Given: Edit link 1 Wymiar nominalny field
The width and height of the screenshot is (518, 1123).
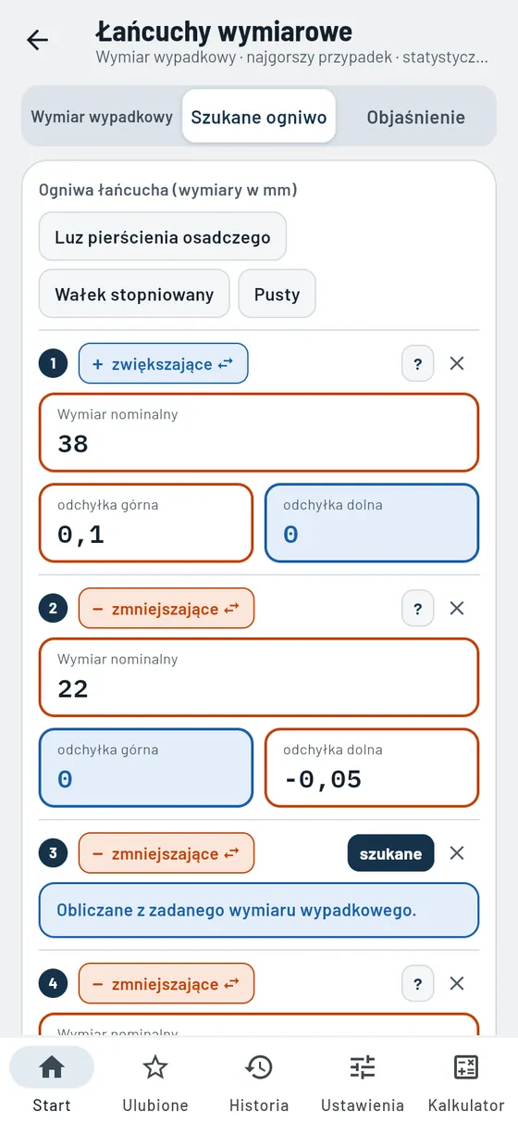Looking at the screenshot, I should pyautogui.click(x=259, y=433).
